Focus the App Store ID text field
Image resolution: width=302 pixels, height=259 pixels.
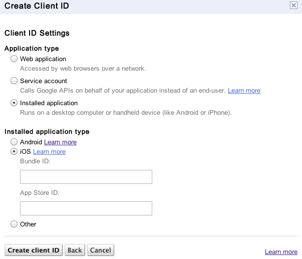pos(86,208)
